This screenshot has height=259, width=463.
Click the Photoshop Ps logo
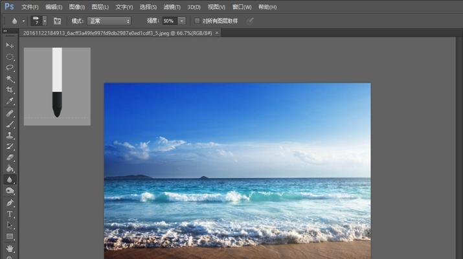click(x=9, y=6)
